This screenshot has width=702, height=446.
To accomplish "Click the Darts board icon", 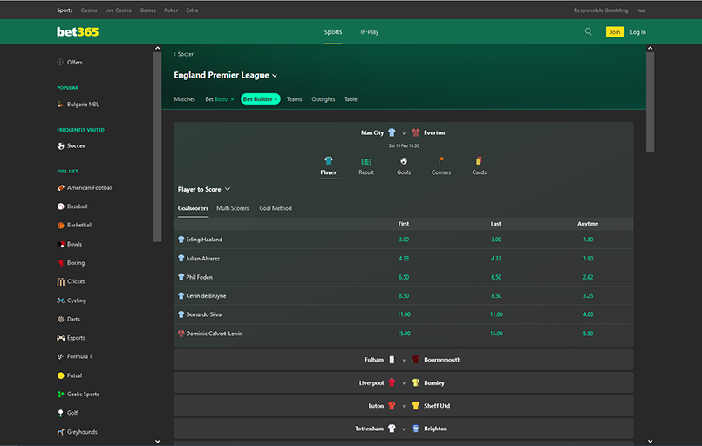I will 60,319.
